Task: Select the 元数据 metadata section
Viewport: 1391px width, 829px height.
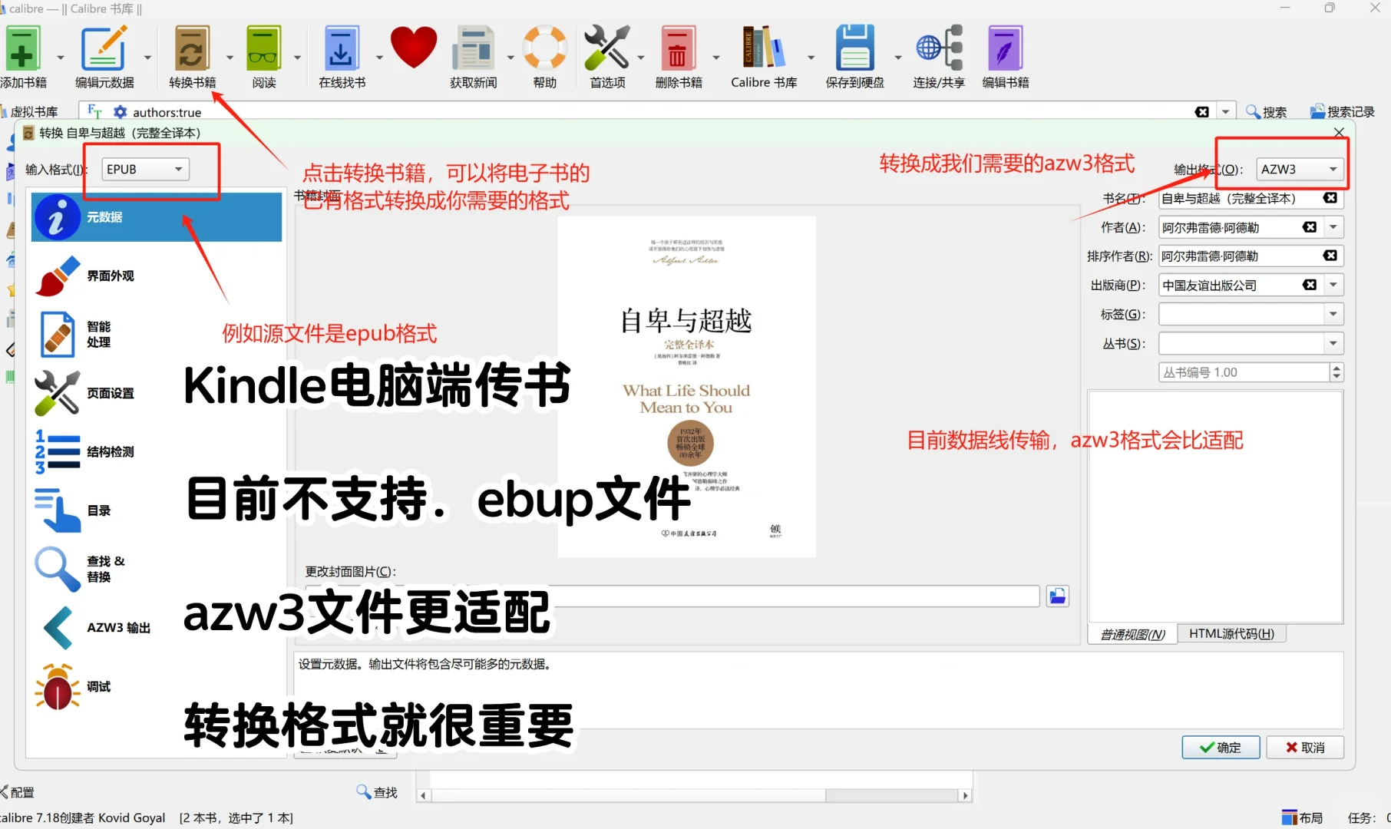Action: coord(157,217)
